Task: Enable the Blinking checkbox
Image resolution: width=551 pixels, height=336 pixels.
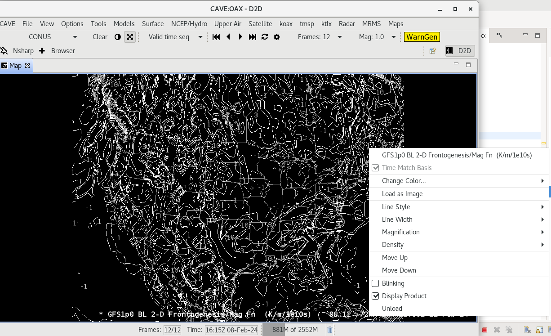Action: (376, 283)
